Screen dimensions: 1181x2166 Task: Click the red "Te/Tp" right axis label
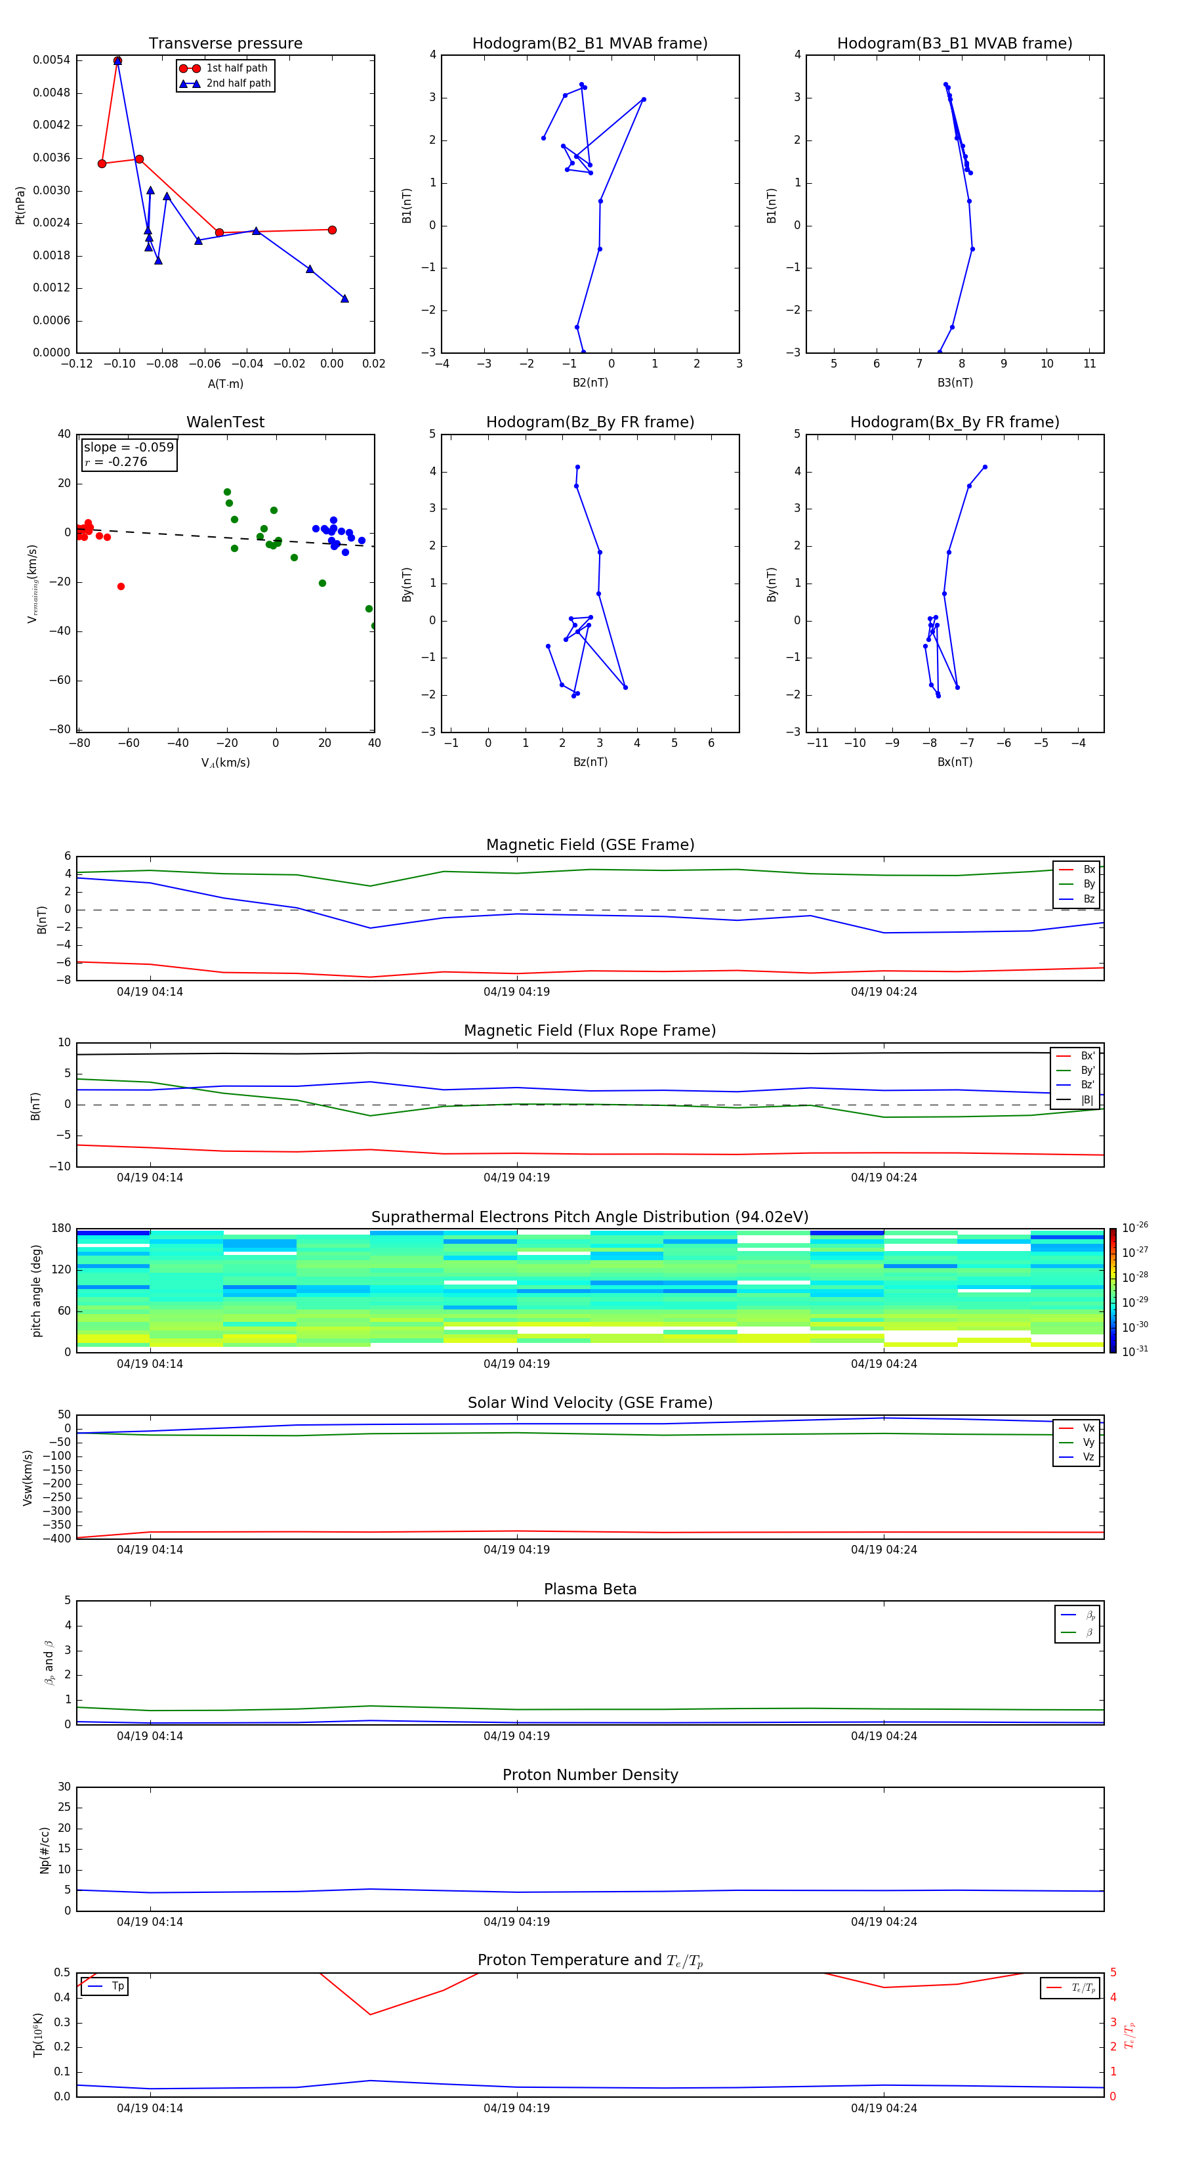coord(1130,2035)
